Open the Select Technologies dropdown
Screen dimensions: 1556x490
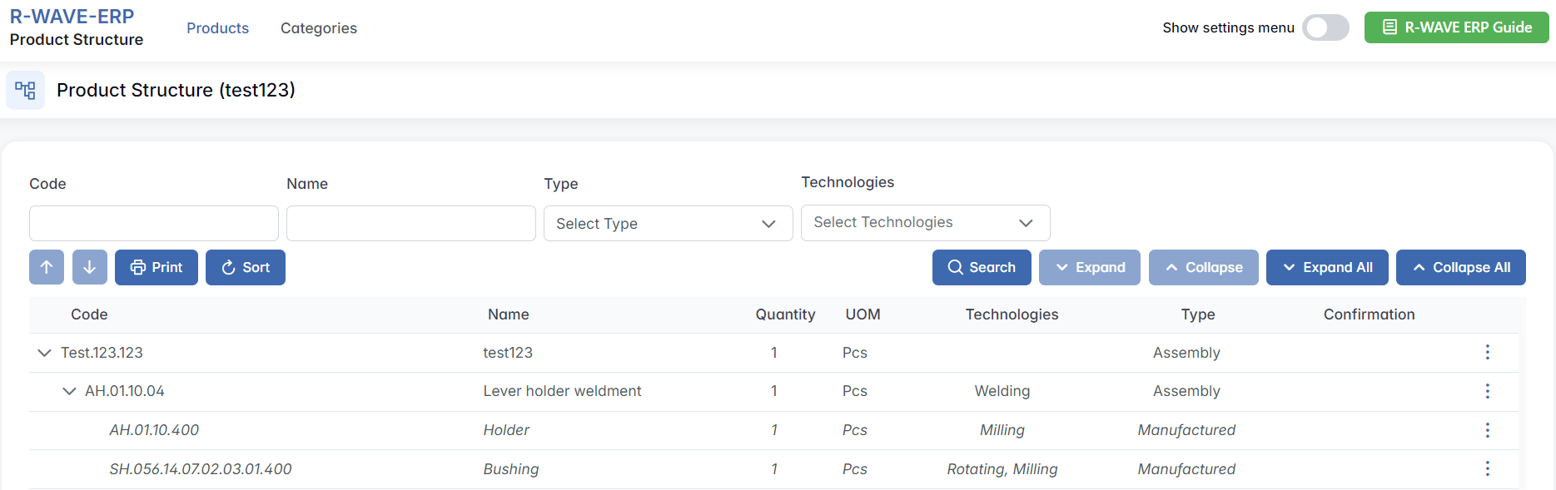click(925, 223)
